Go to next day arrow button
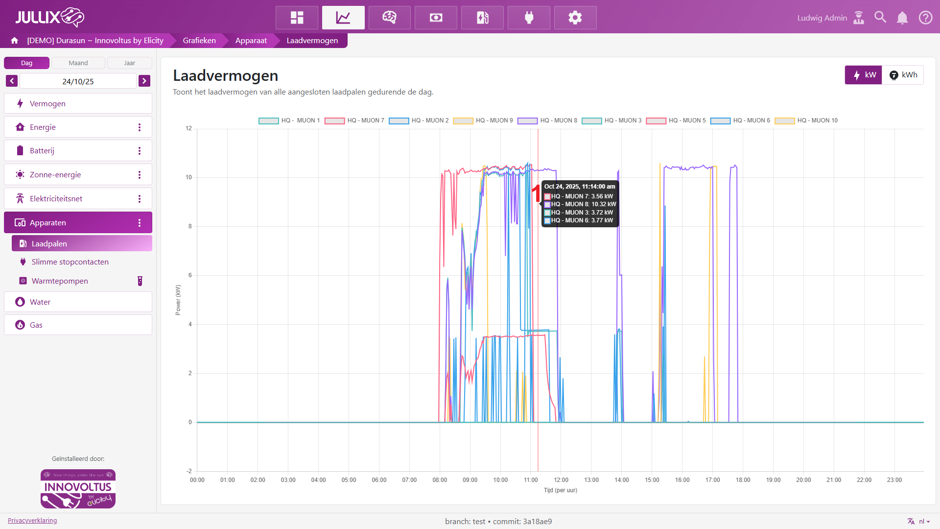 click(x=144, y=81)
